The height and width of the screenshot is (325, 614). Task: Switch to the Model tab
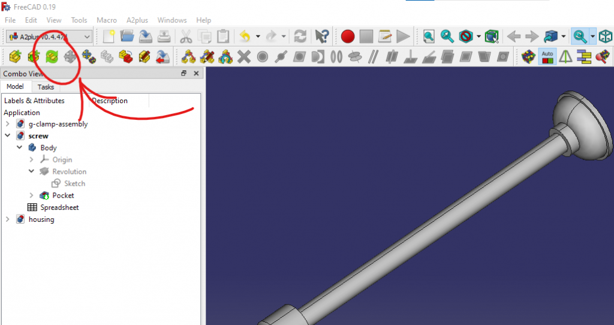[15, 86]
